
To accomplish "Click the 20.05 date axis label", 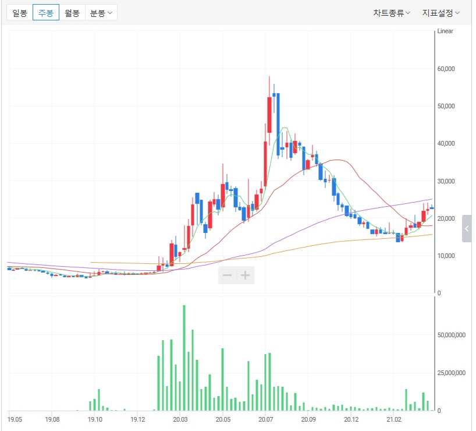I will 223,419.
